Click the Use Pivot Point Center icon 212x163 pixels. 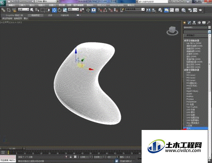click(82, 10)
